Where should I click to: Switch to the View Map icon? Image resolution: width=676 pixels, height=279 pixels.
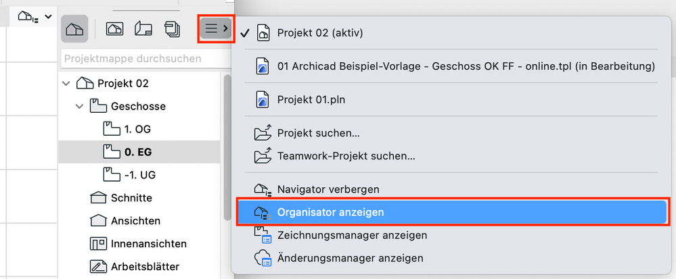115,28
